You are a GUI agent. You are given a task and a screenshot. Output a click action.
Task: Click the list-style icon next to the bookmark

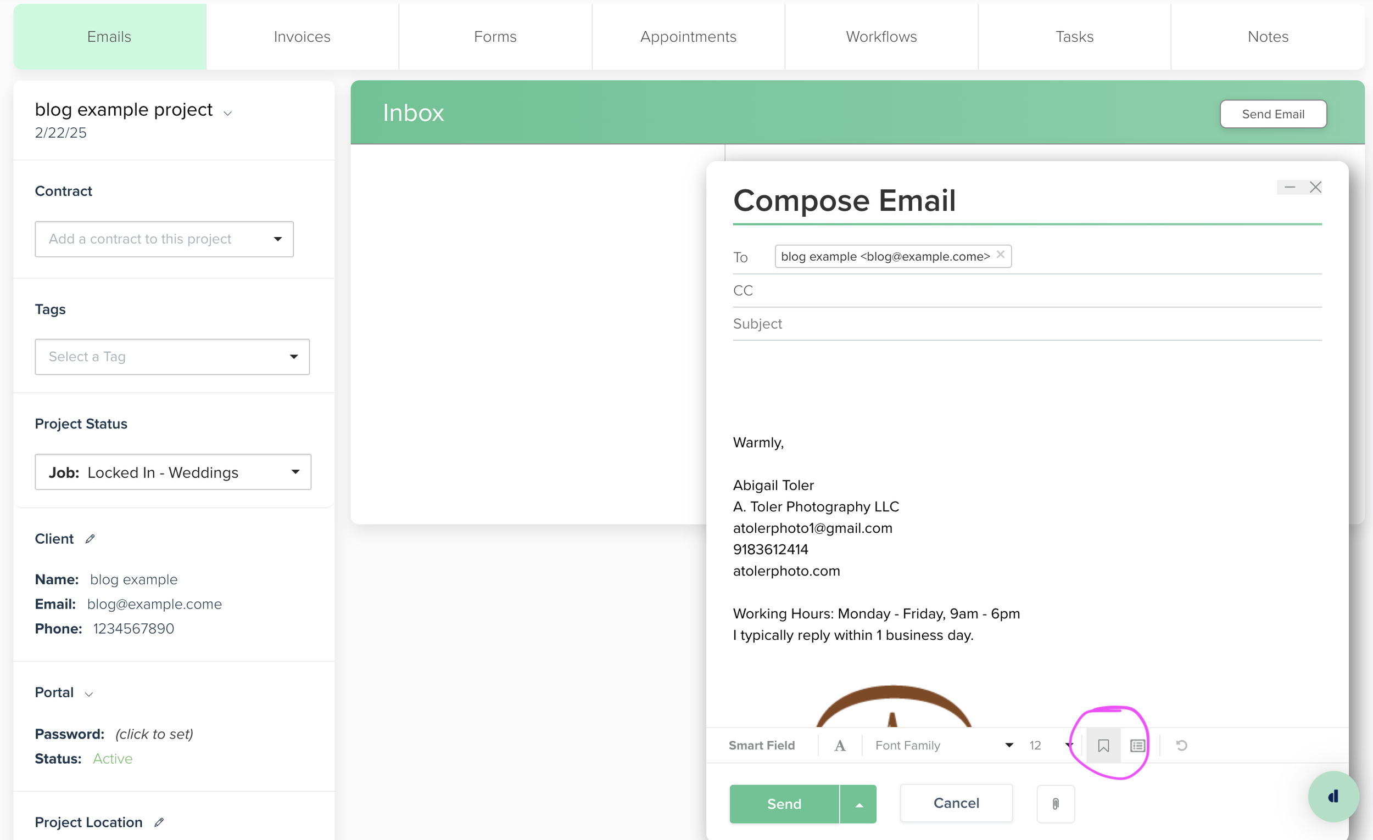click(x=1137, y=746)
